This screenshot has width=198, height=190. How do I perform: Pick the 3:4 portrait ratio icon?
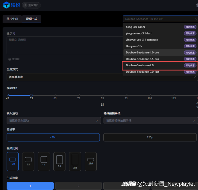[x=59, y=159]
